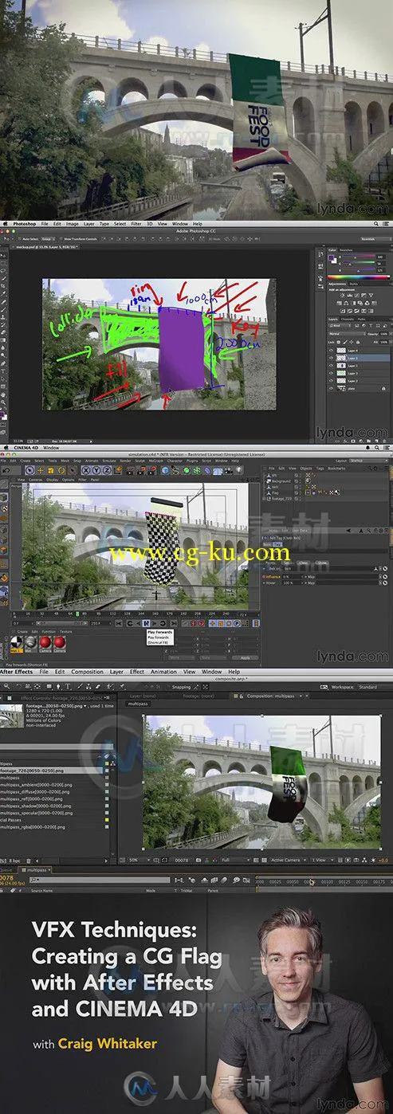Open the Group dropdown in options bar
Viewport: 393px width, 1114px height.
pyautogui.click(x=47, y=238)
